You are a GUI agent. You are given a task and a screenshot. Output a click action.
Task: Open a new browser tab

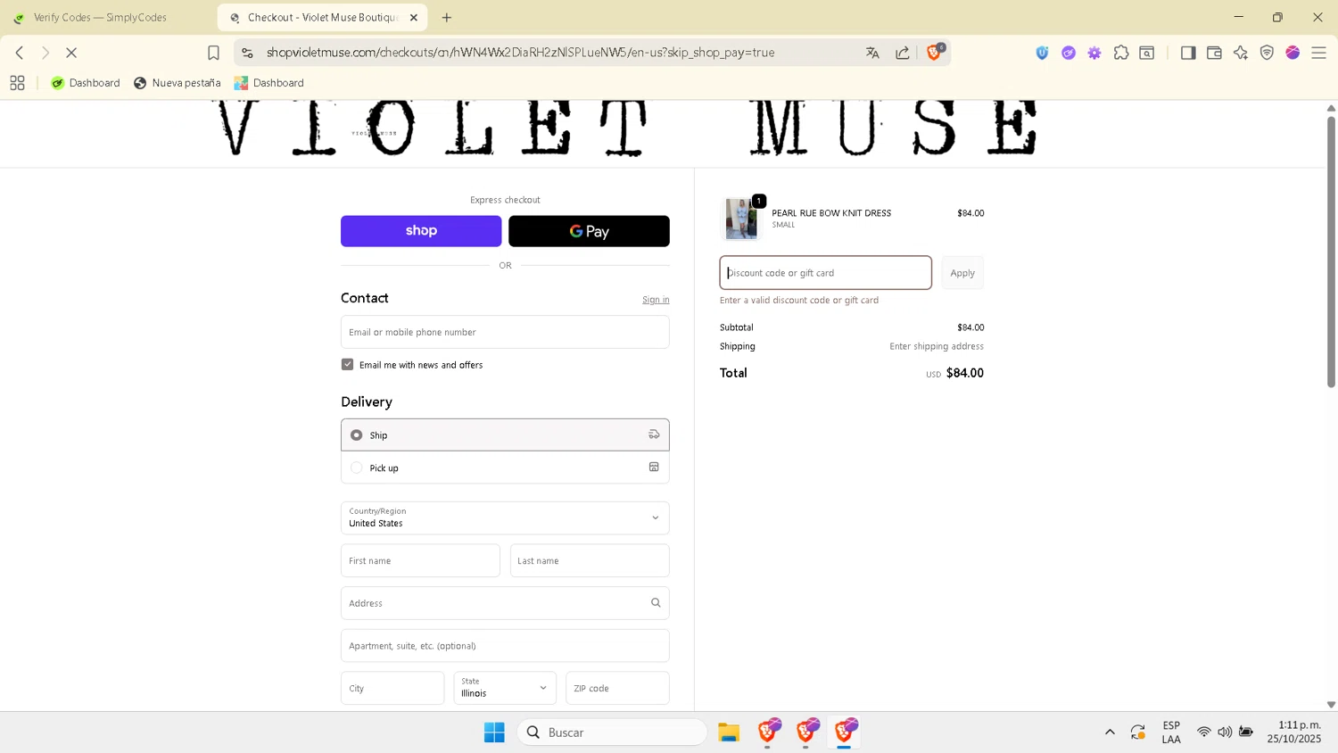tap(447, 17)
